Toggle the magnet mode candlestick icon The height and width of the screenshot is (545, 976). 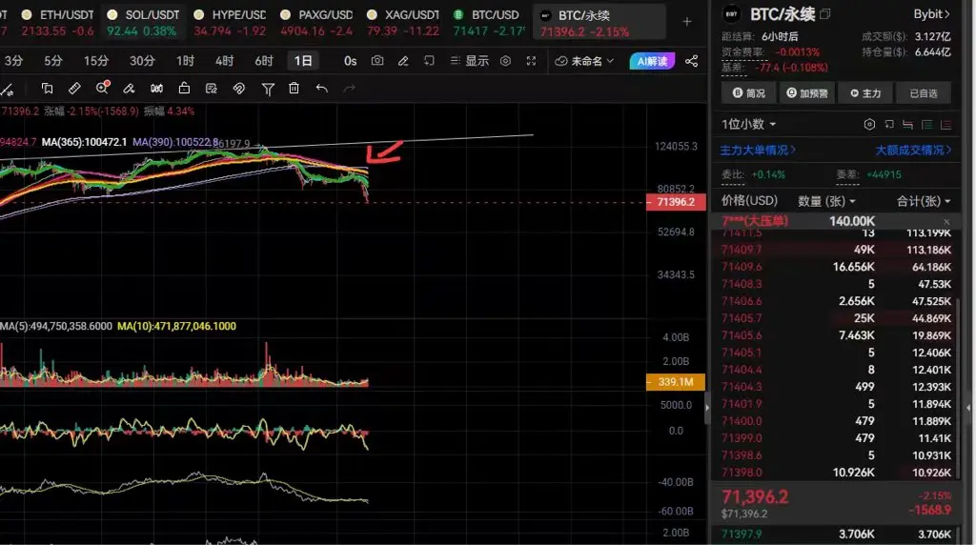click(157, 89)
